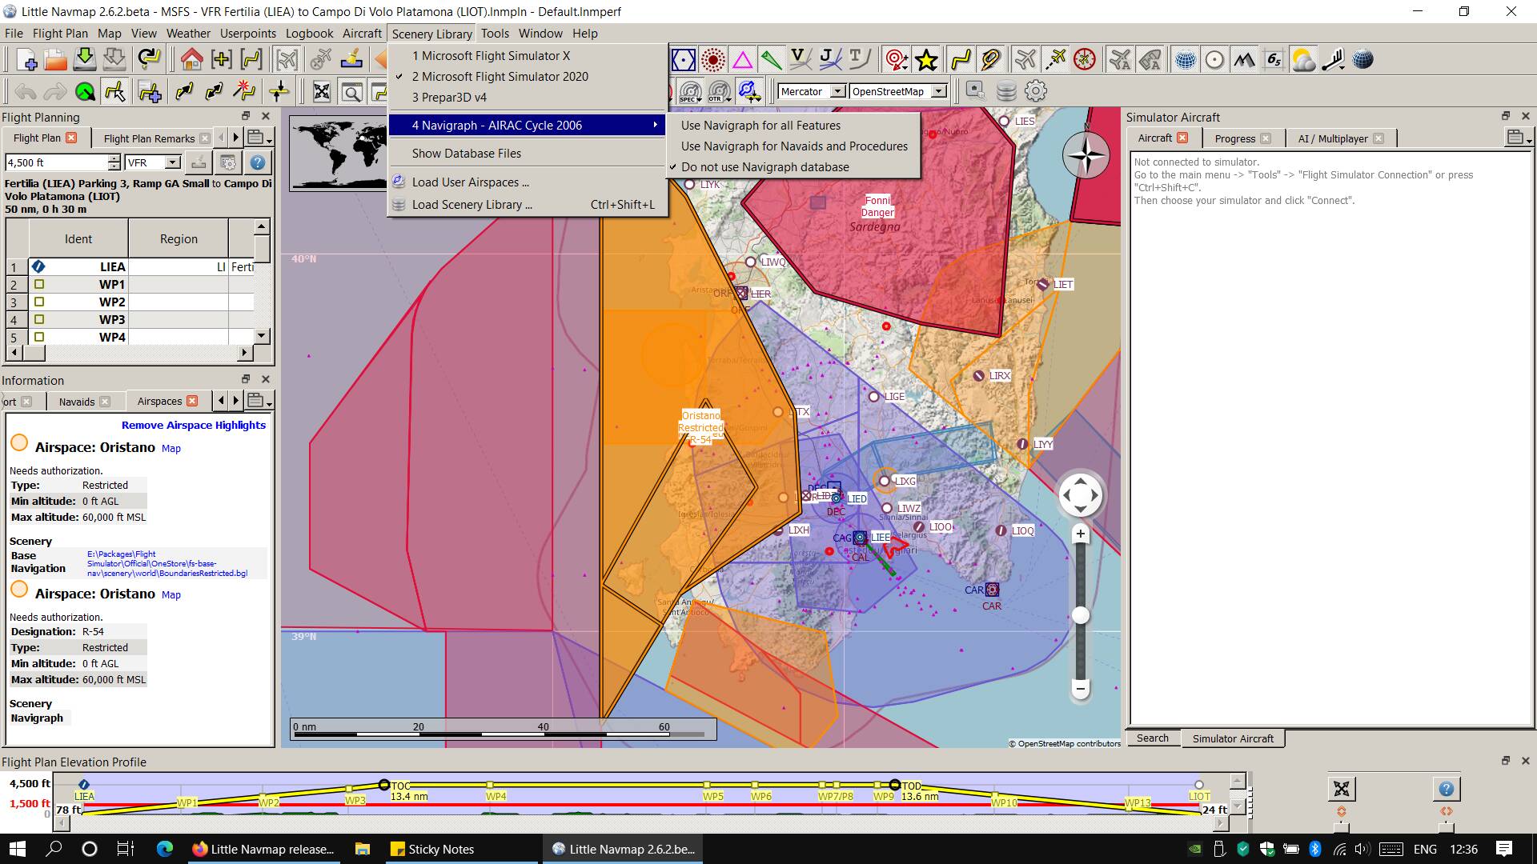Image resolution: width=1537 pixels, height=864 pixels.
Task: Click the Ident column header
Action: (x=78, y=239)
